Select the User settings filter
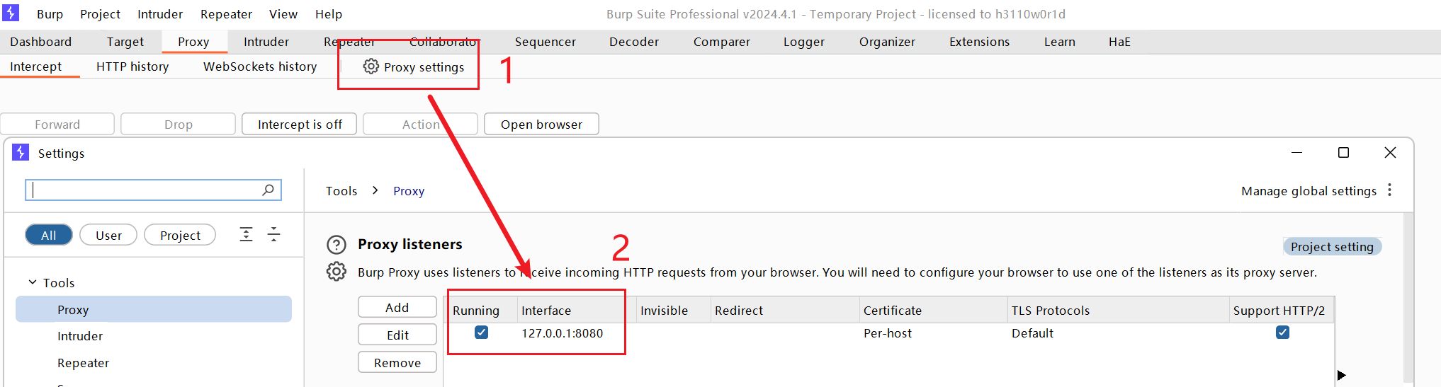 [108, 235]
